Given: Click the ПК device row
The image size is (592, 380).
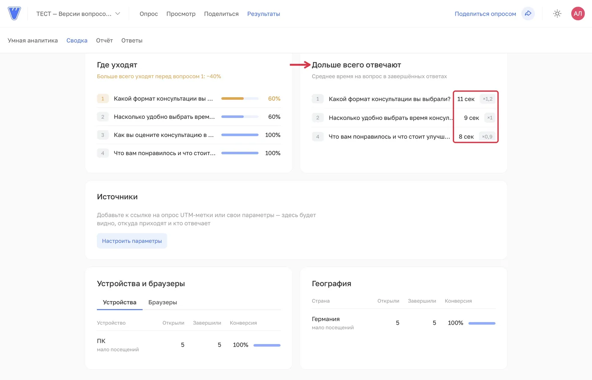Looking at the screenshot, I should [x=189, y=345].
